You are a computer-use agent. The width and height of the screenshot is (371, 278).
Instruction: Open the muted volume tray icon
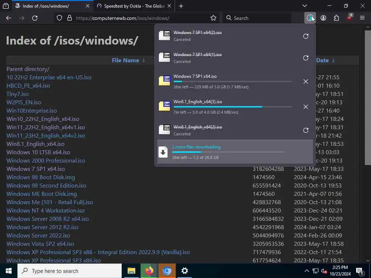pos(324,271)
